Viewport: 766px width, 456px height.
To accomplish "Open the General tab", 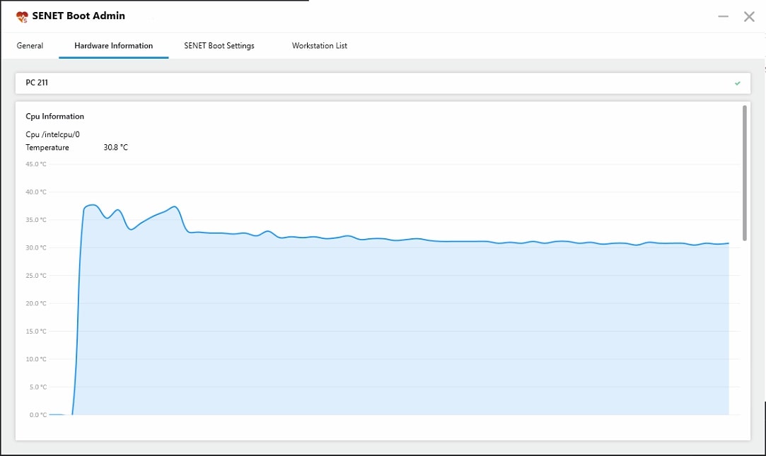I will (x=30, y=45).
